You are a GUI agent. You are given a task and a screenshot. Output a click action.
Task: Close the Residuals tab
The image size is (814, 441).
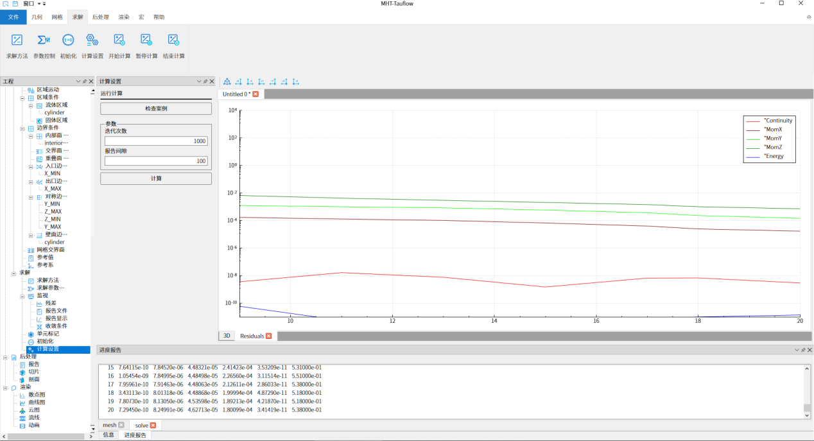click(268, 336)
